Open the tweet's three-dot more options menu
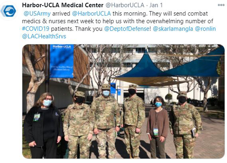227x163 pixels. pos(221,5)
